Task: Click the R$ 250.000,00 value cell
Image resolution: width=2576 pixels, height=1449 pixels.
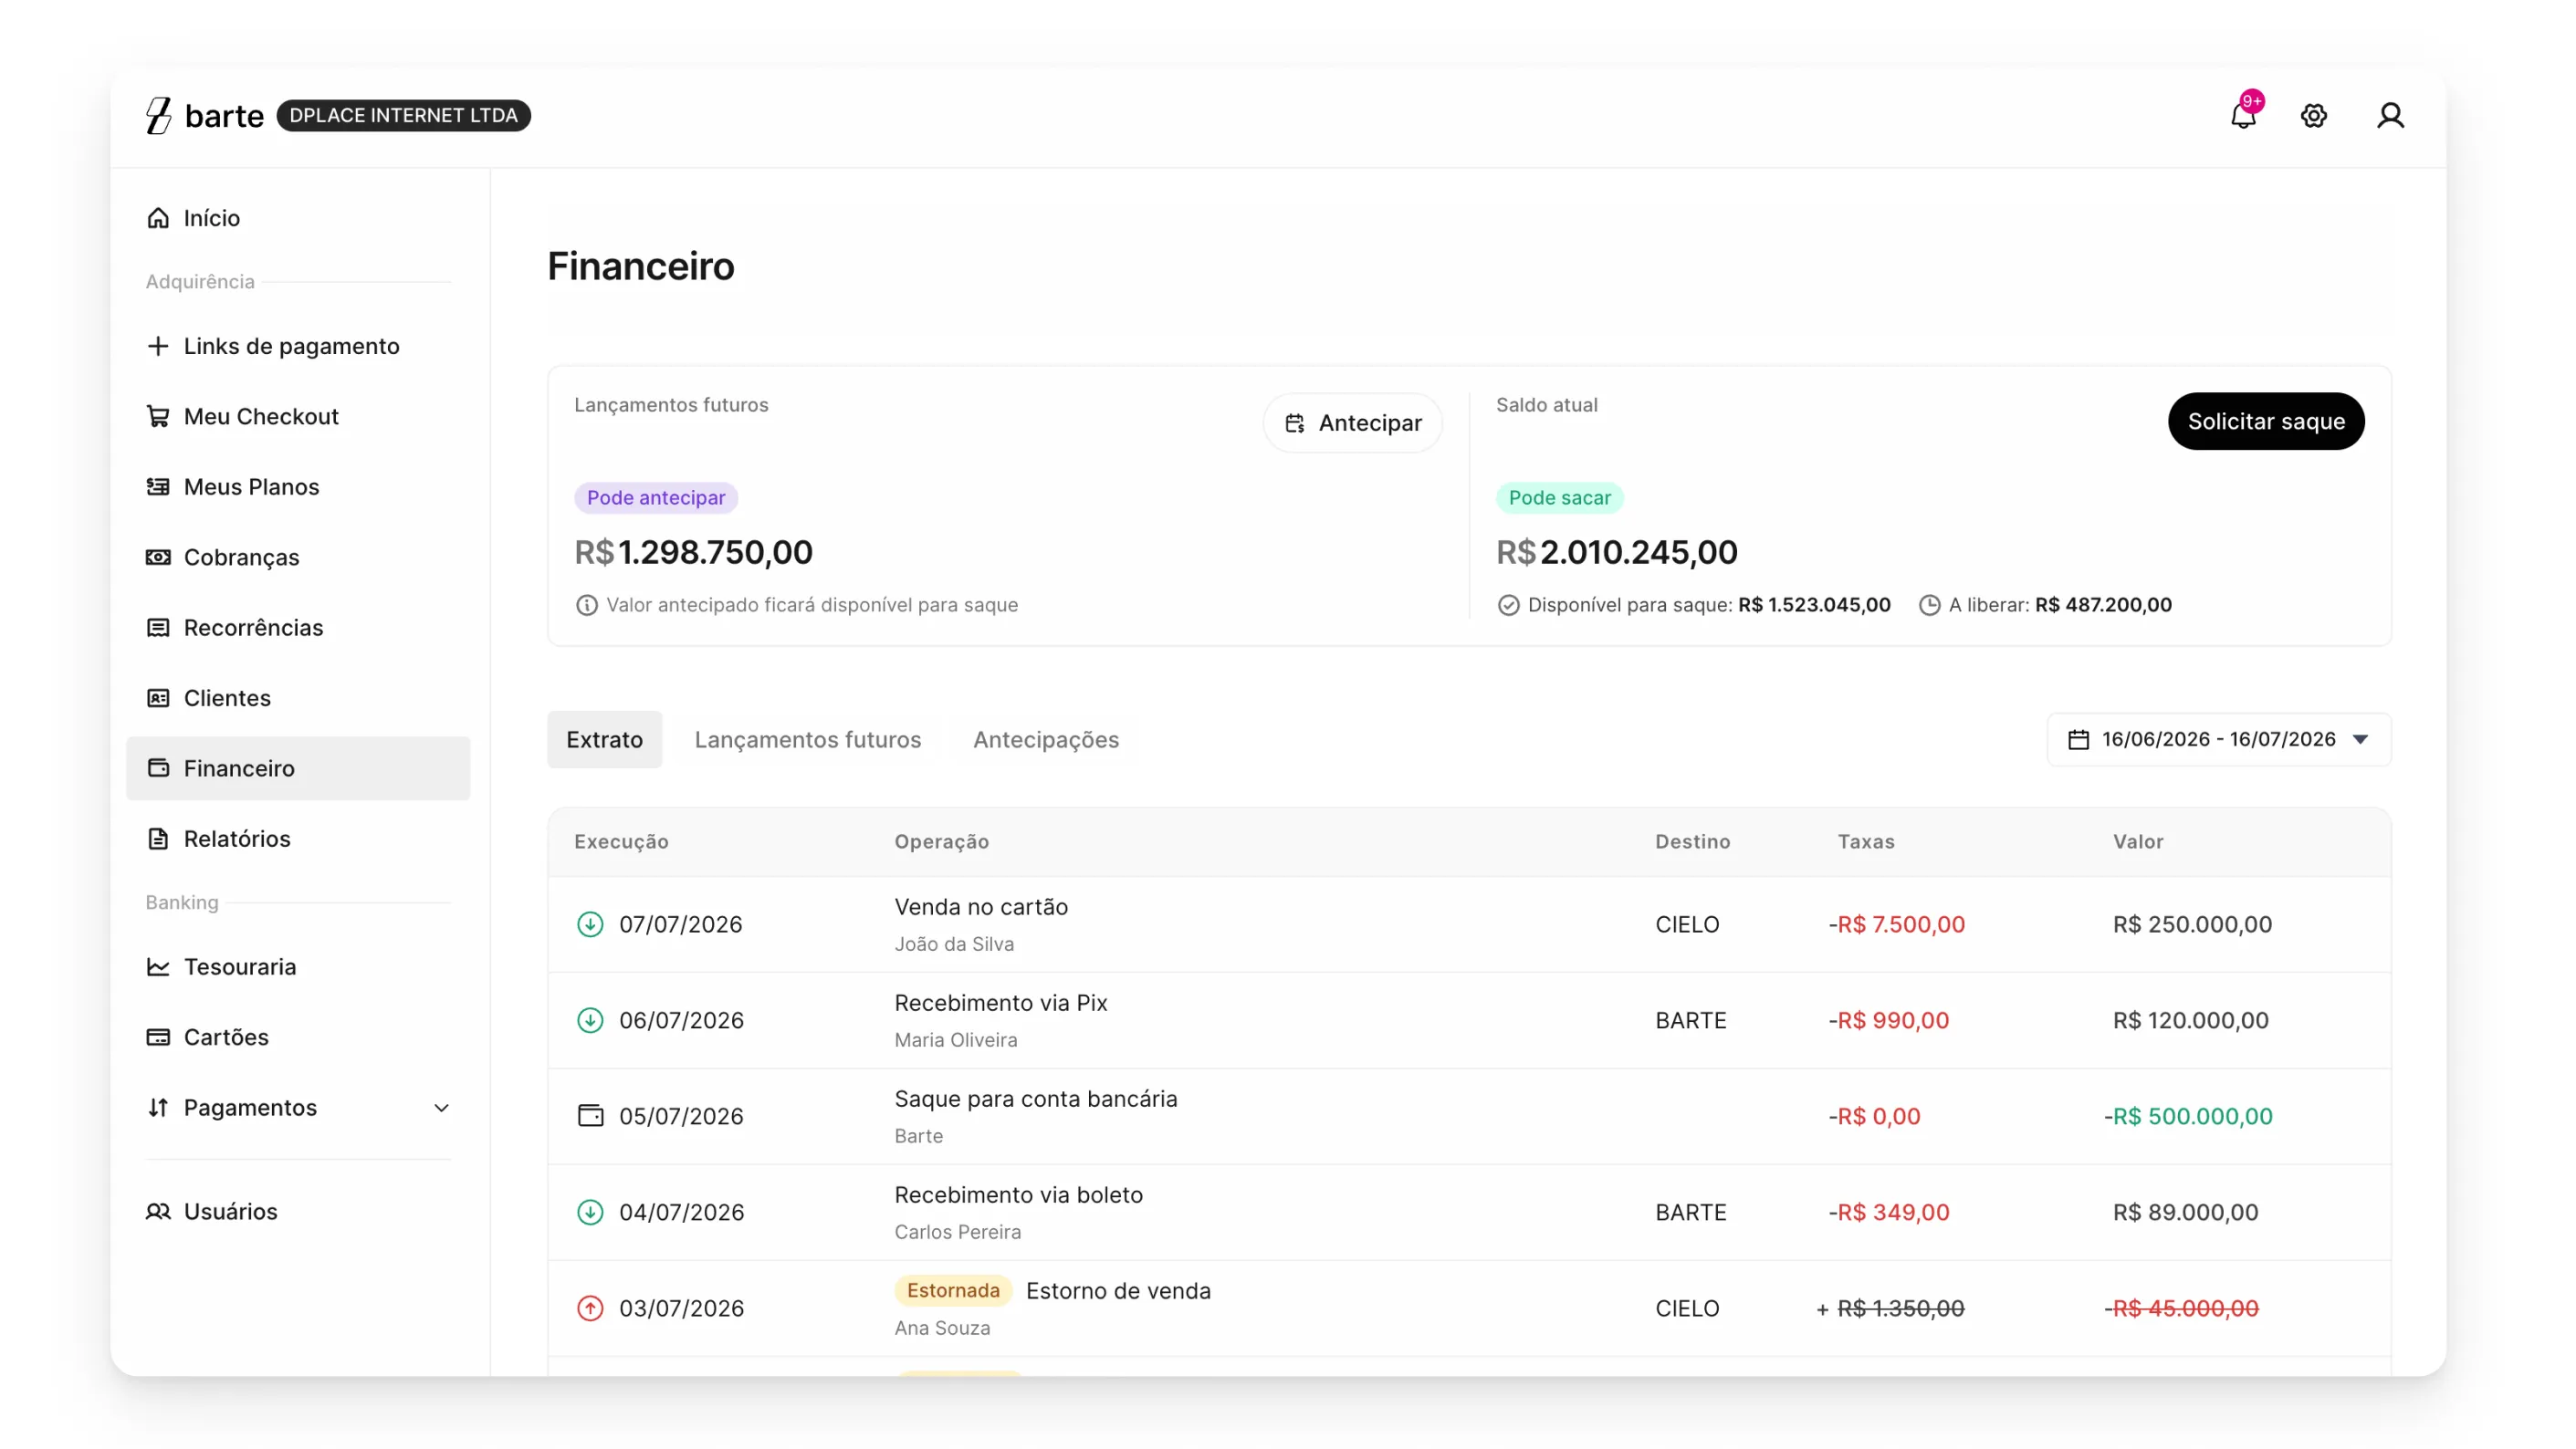Action: click(2191, 924)
